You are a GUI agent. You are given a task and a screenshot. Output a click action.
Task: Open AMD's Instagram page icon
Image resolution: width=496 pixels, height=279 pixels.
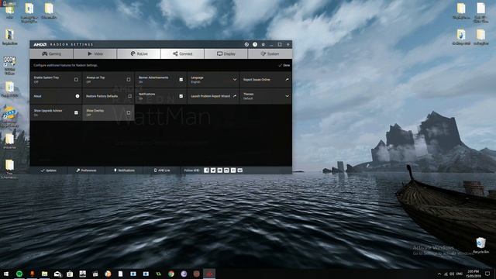(x=226, y=170)
